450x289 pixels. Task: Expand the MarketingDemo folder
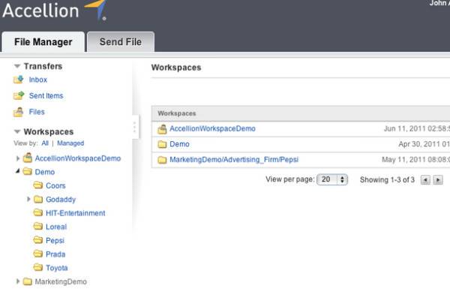[x=18, y=281]
